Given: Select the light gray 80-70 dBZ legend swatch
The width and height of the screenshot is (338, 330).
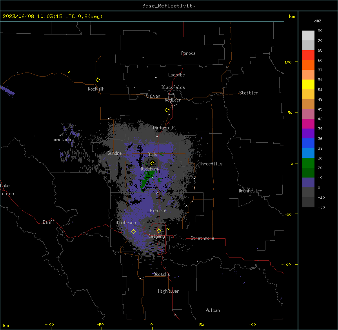Looking at the screenshot, I should [x=308, y=35].
